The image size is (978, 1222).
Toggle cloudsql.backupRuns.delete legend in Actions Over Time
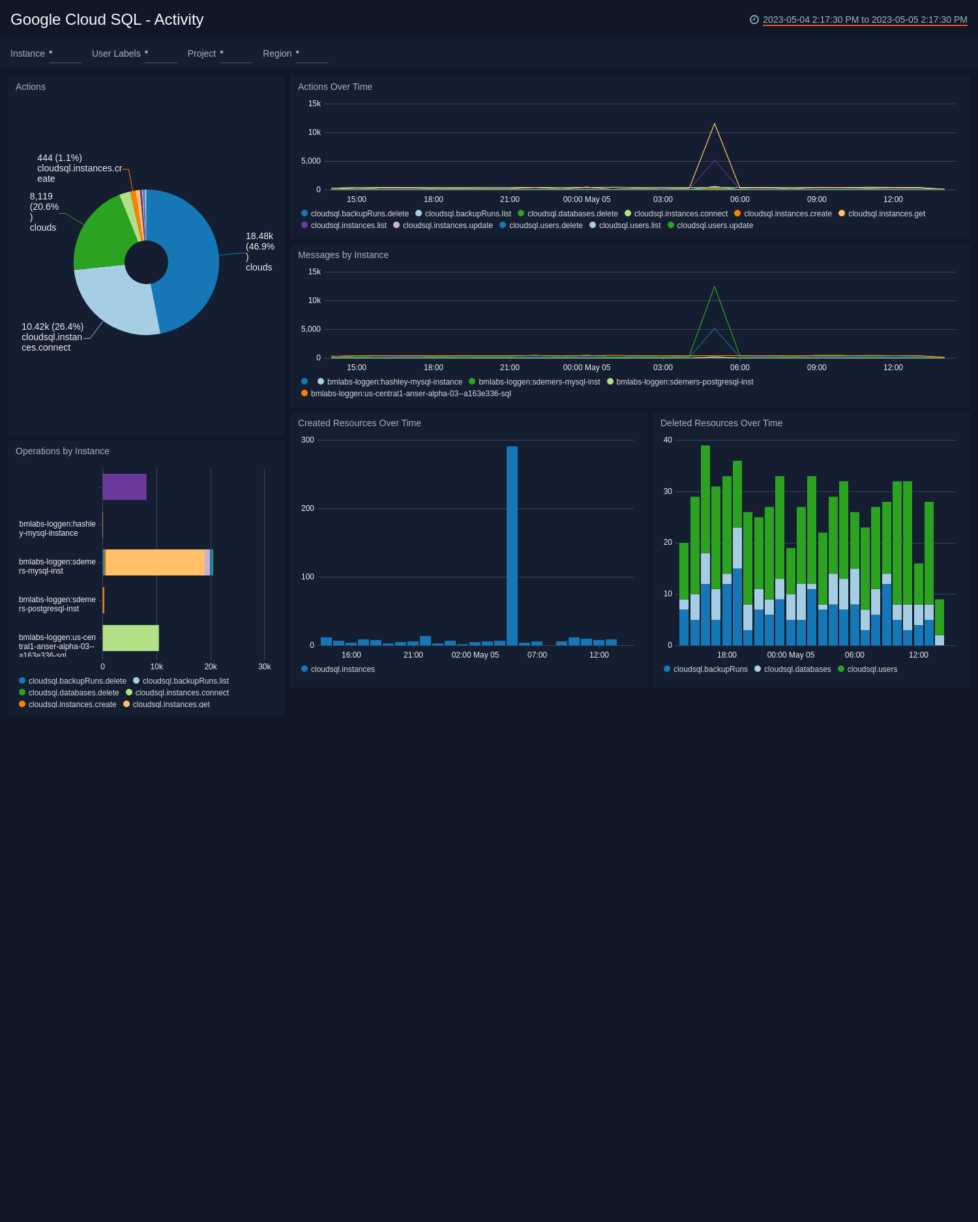coord(355,214)
